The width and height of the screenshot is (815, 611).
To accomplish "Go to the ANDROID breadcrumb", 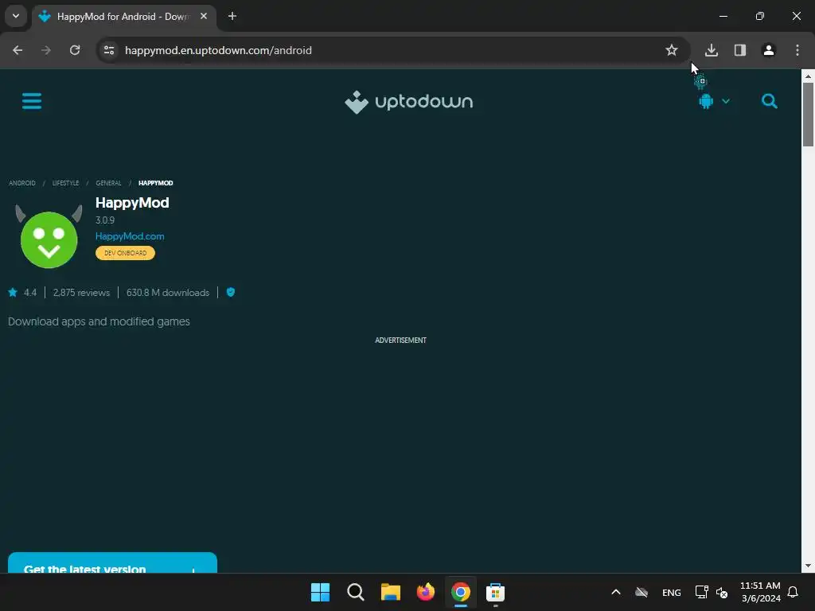I will pos(21,183).
